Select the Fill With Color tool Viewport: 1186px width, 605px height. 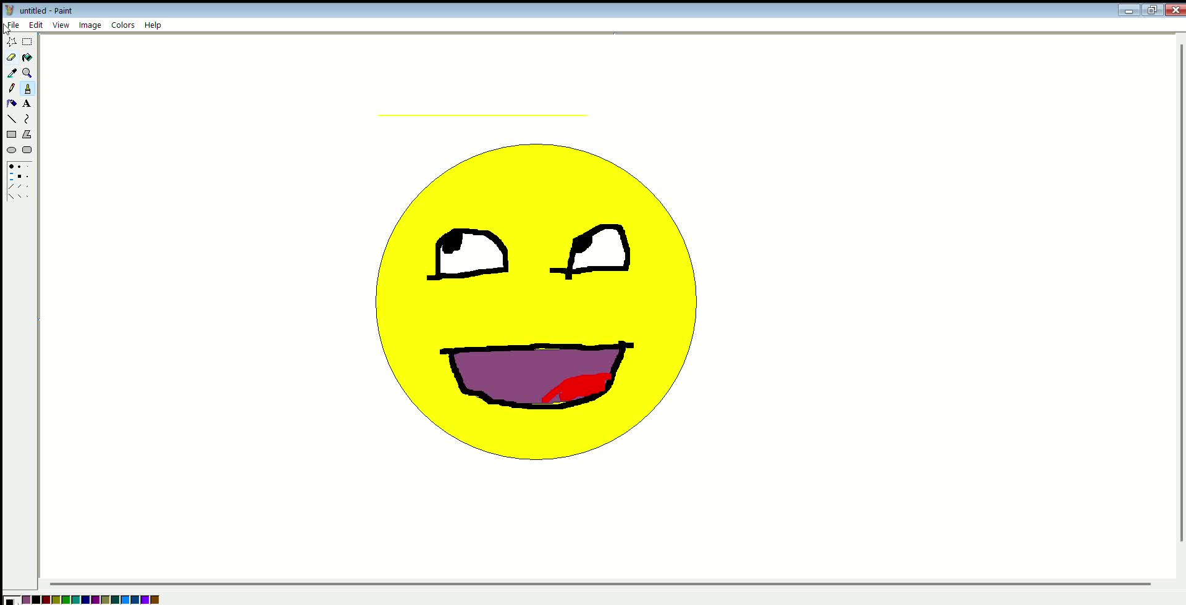pos(27,57)
